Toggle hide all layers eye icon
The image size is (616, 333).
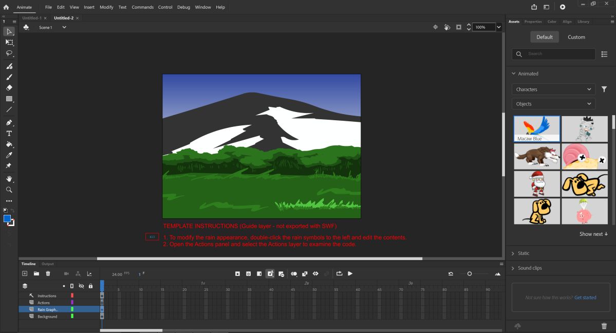point(81,286)
